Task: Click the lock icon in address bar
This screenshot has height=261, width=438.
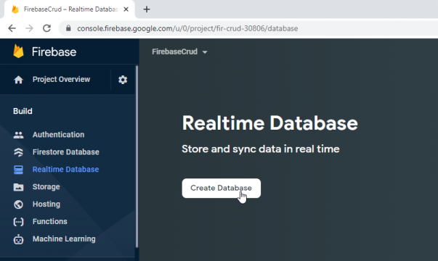Action: tap(68, 28)
